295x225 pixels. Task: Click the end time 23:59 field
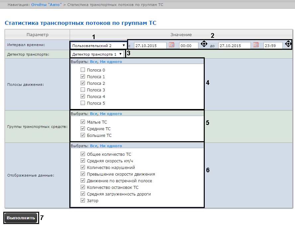[x=273, y=46]
